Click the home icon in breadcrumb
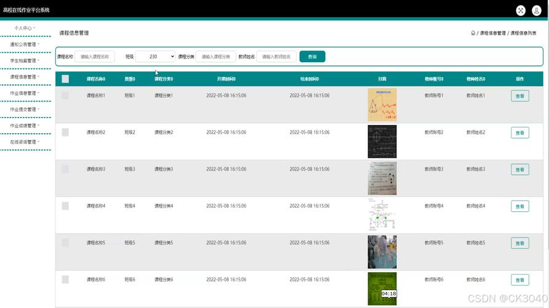Image resolution: width=549 pixels, height=308 pixels. click(x=473, y=33)
